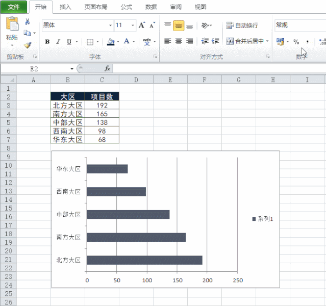
Task: Apply cell borders icon
Action: point(90,42)
